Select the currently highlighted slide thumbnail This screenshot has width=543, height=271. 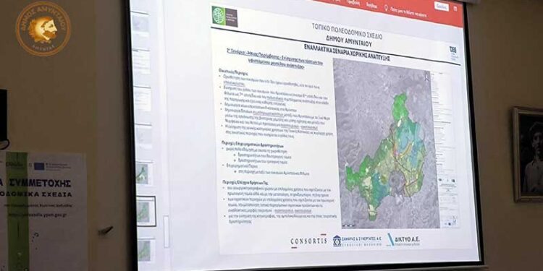pos(146,211)
